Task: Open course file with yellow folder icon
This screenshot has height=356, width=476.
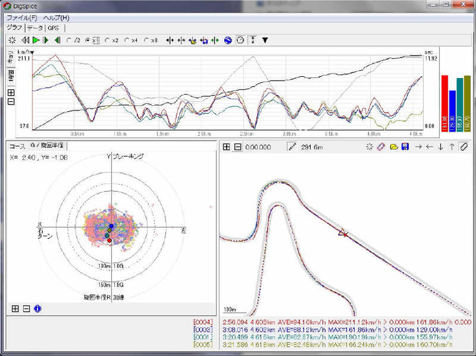Action: [x=394, y=147]
